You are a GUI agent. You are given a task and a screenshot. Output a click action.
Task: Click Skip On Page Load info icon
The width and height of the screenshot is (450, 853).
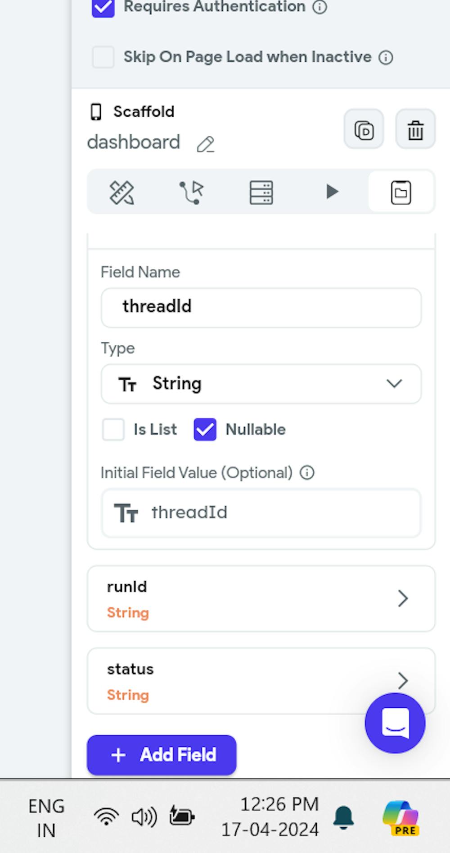point(386,58)
